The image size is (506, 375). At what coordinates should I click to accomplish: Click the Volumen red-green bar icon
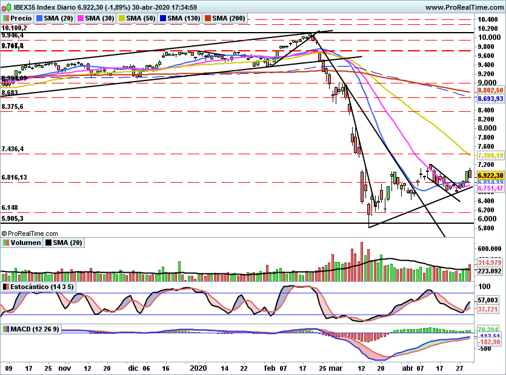tap(6, 243)
